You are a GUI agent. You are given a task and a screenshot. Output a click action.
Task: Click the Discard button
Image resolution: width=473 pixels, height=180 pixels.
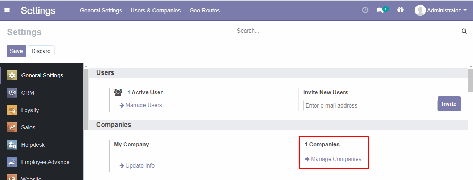pyautogui.click(x=41, y=51)
